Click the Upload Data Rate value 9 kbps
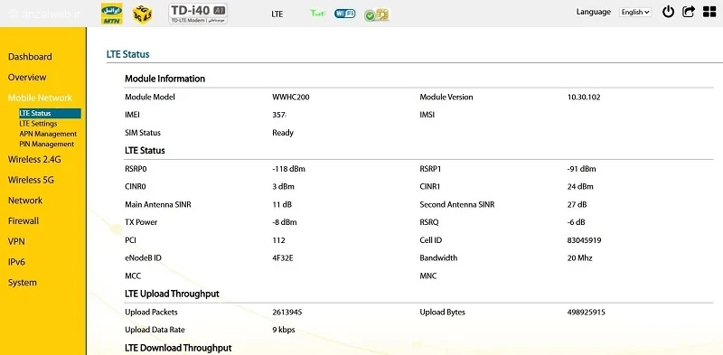The image size is (723, 355). point(284,330)
